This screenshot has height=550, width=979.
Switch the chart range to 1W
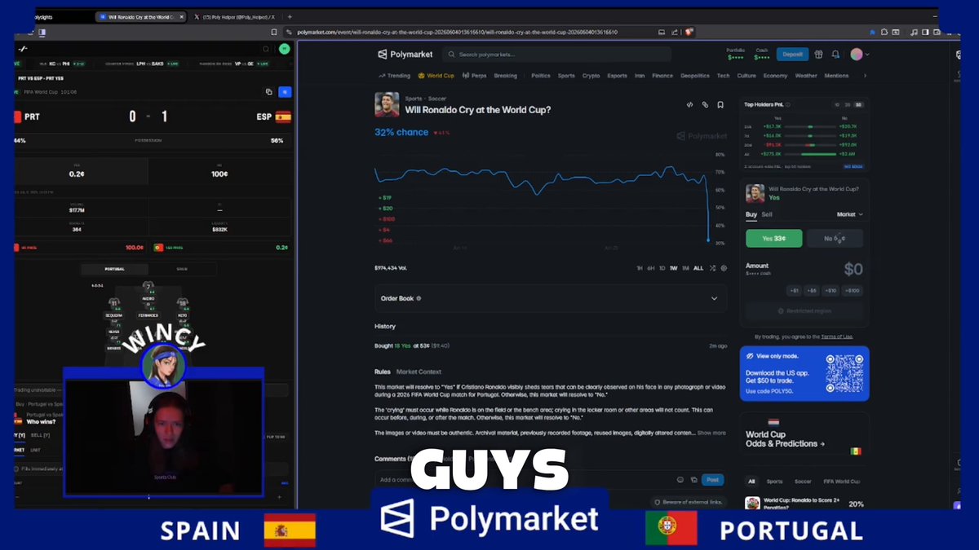pyautogui.click(x=674, y=268)
